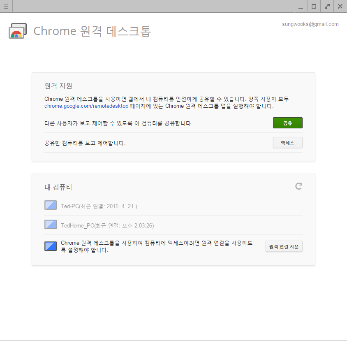Maximize the Remote Desktop window
This screenshot has width=347, height=341.
[x=314, y=6]
